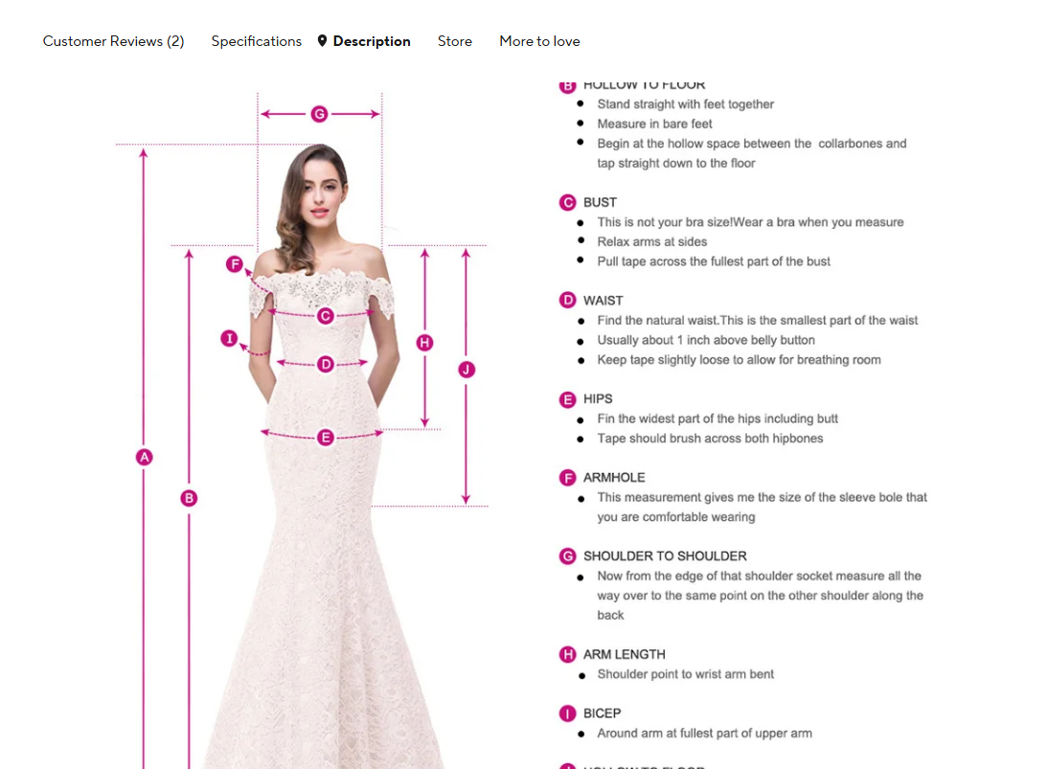The height and width of the screenshot is (769, 1047).
Task: Open the Customer Reviews (2) tab
Action: click(x=114, y=41)
